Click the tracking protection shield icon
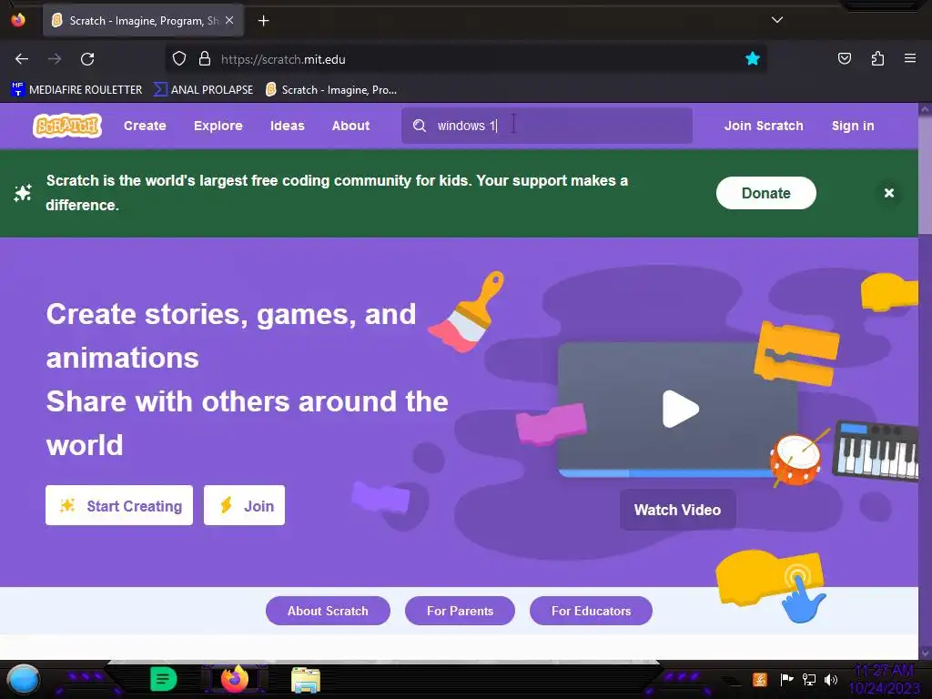 click(179, 59)
